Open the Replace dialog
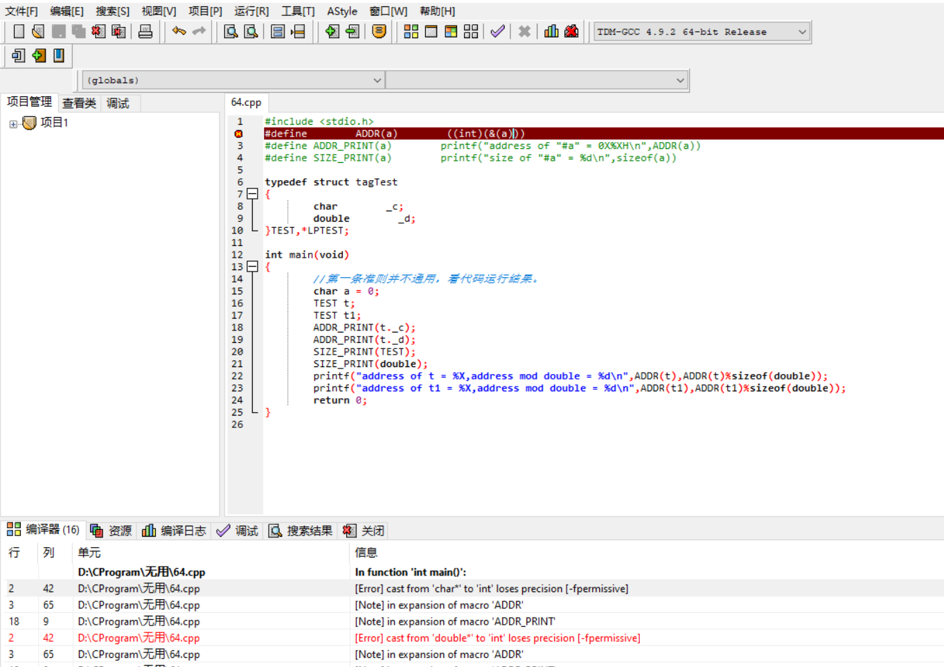 coord(251,31)
